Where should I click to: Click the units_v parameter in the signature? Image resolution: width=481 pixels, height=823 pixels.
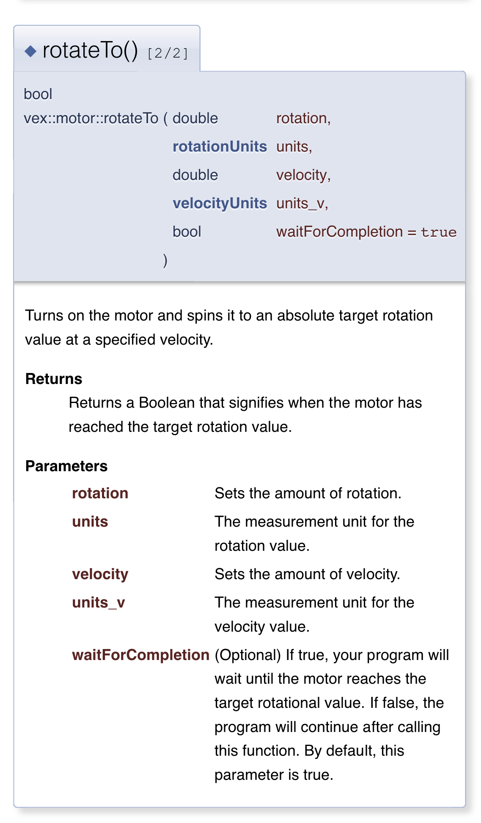pyautogui.click(x=302, y=204)
